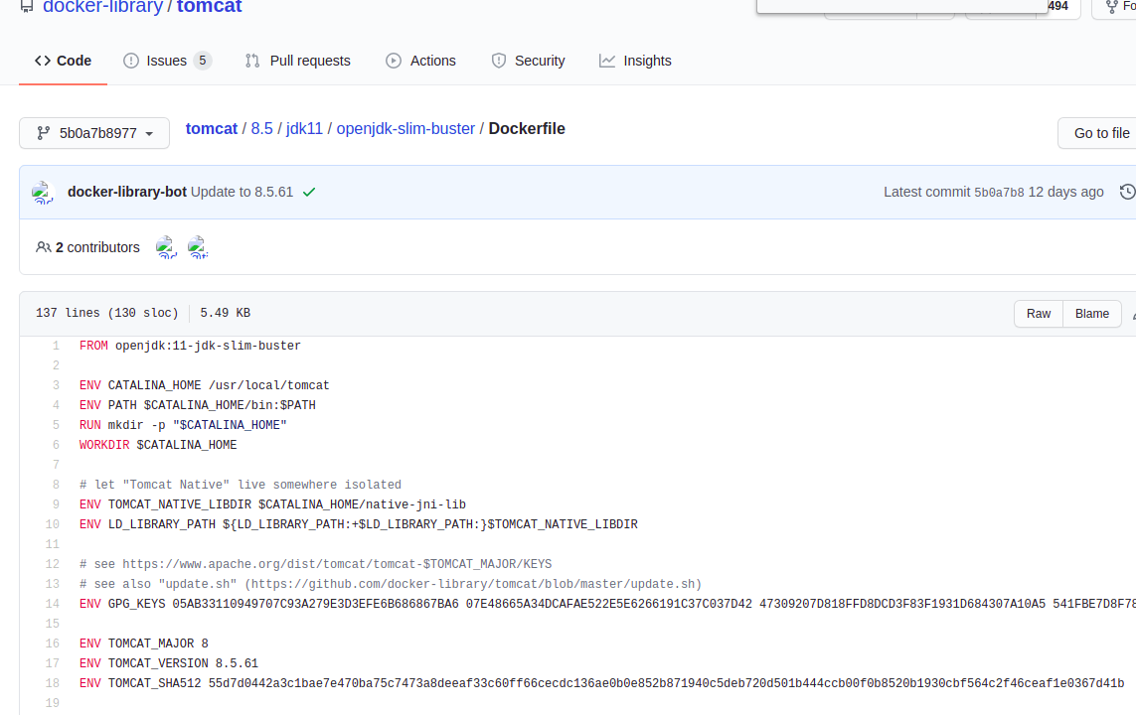Click the ENV TOMCAT_SHA512 line

point(601,683)
